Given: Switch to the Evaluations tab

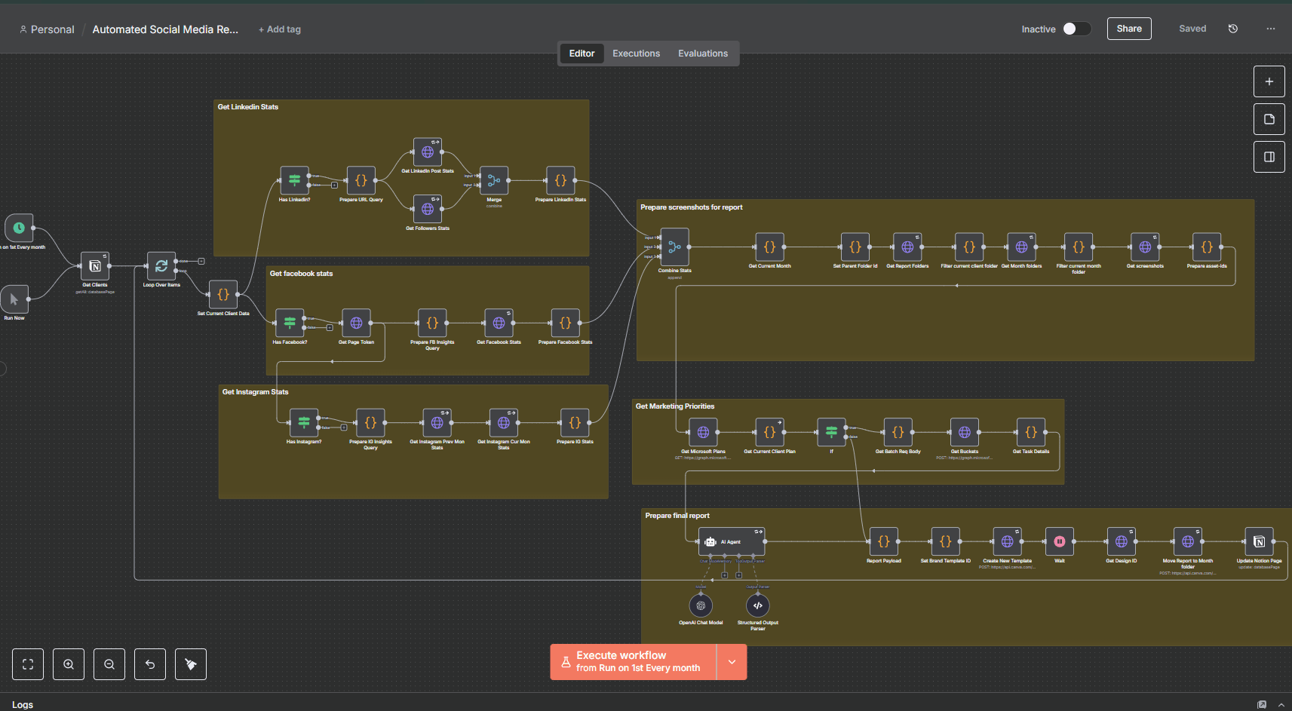Looking at the screenshot, I should pos(702,54).
